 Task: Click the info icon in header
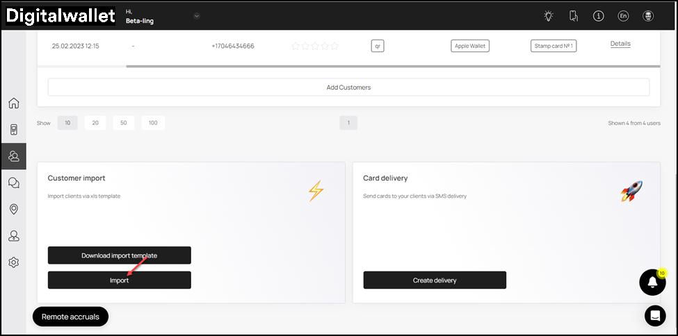coord(598,16)
